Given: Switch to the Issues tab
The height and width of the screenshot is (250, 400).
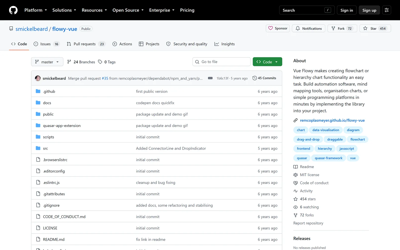Looking at the screenshot, I should [47, 44].
